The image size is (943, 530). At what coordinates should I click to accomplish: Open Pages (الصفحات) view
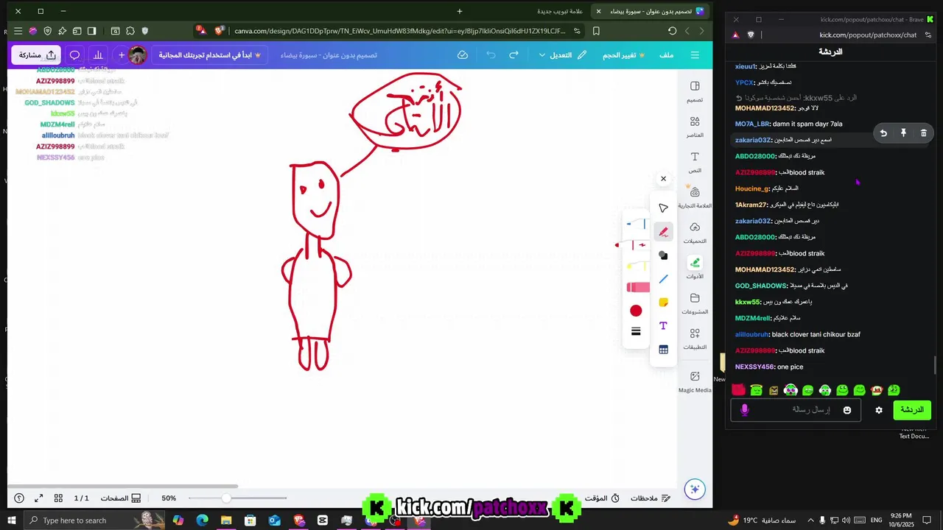pos(120,498)
